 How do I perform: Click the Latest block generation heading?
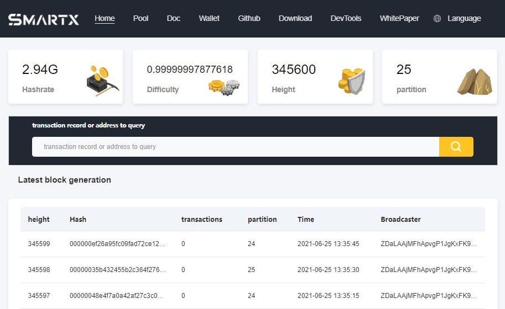(x=64, y=180)
